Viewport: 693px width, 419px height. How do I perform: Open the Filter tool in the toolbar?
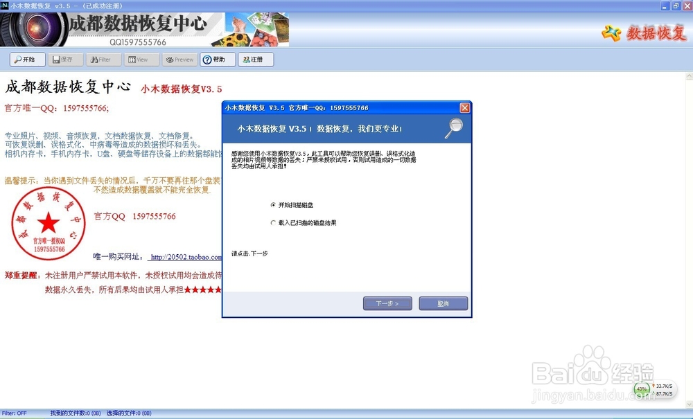tap(103, 60)
